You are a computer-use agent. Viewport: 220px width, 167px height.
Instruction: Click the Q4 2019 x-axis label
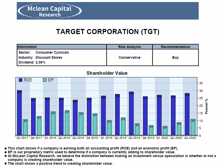tap(148, 138)
